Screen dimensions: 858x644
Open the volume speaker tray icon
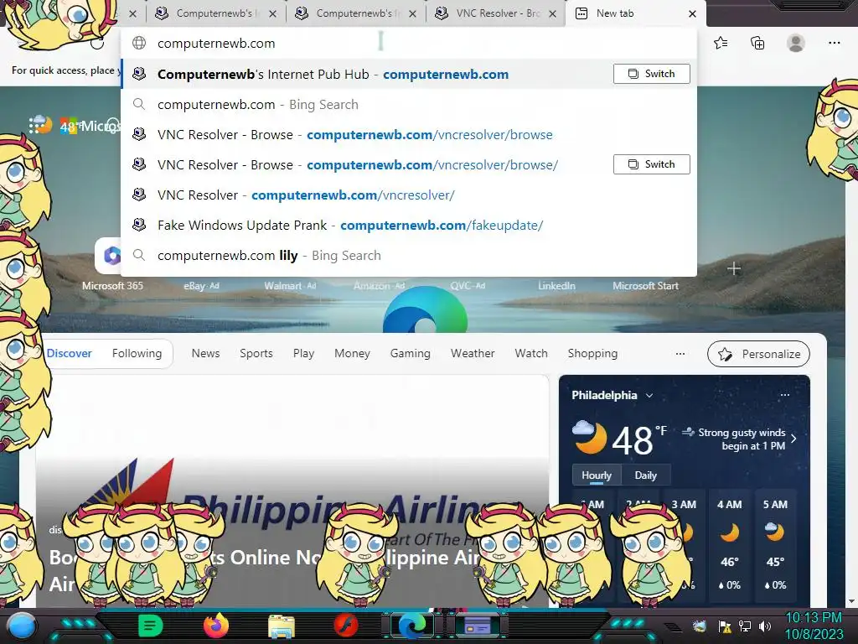[765, 626]
